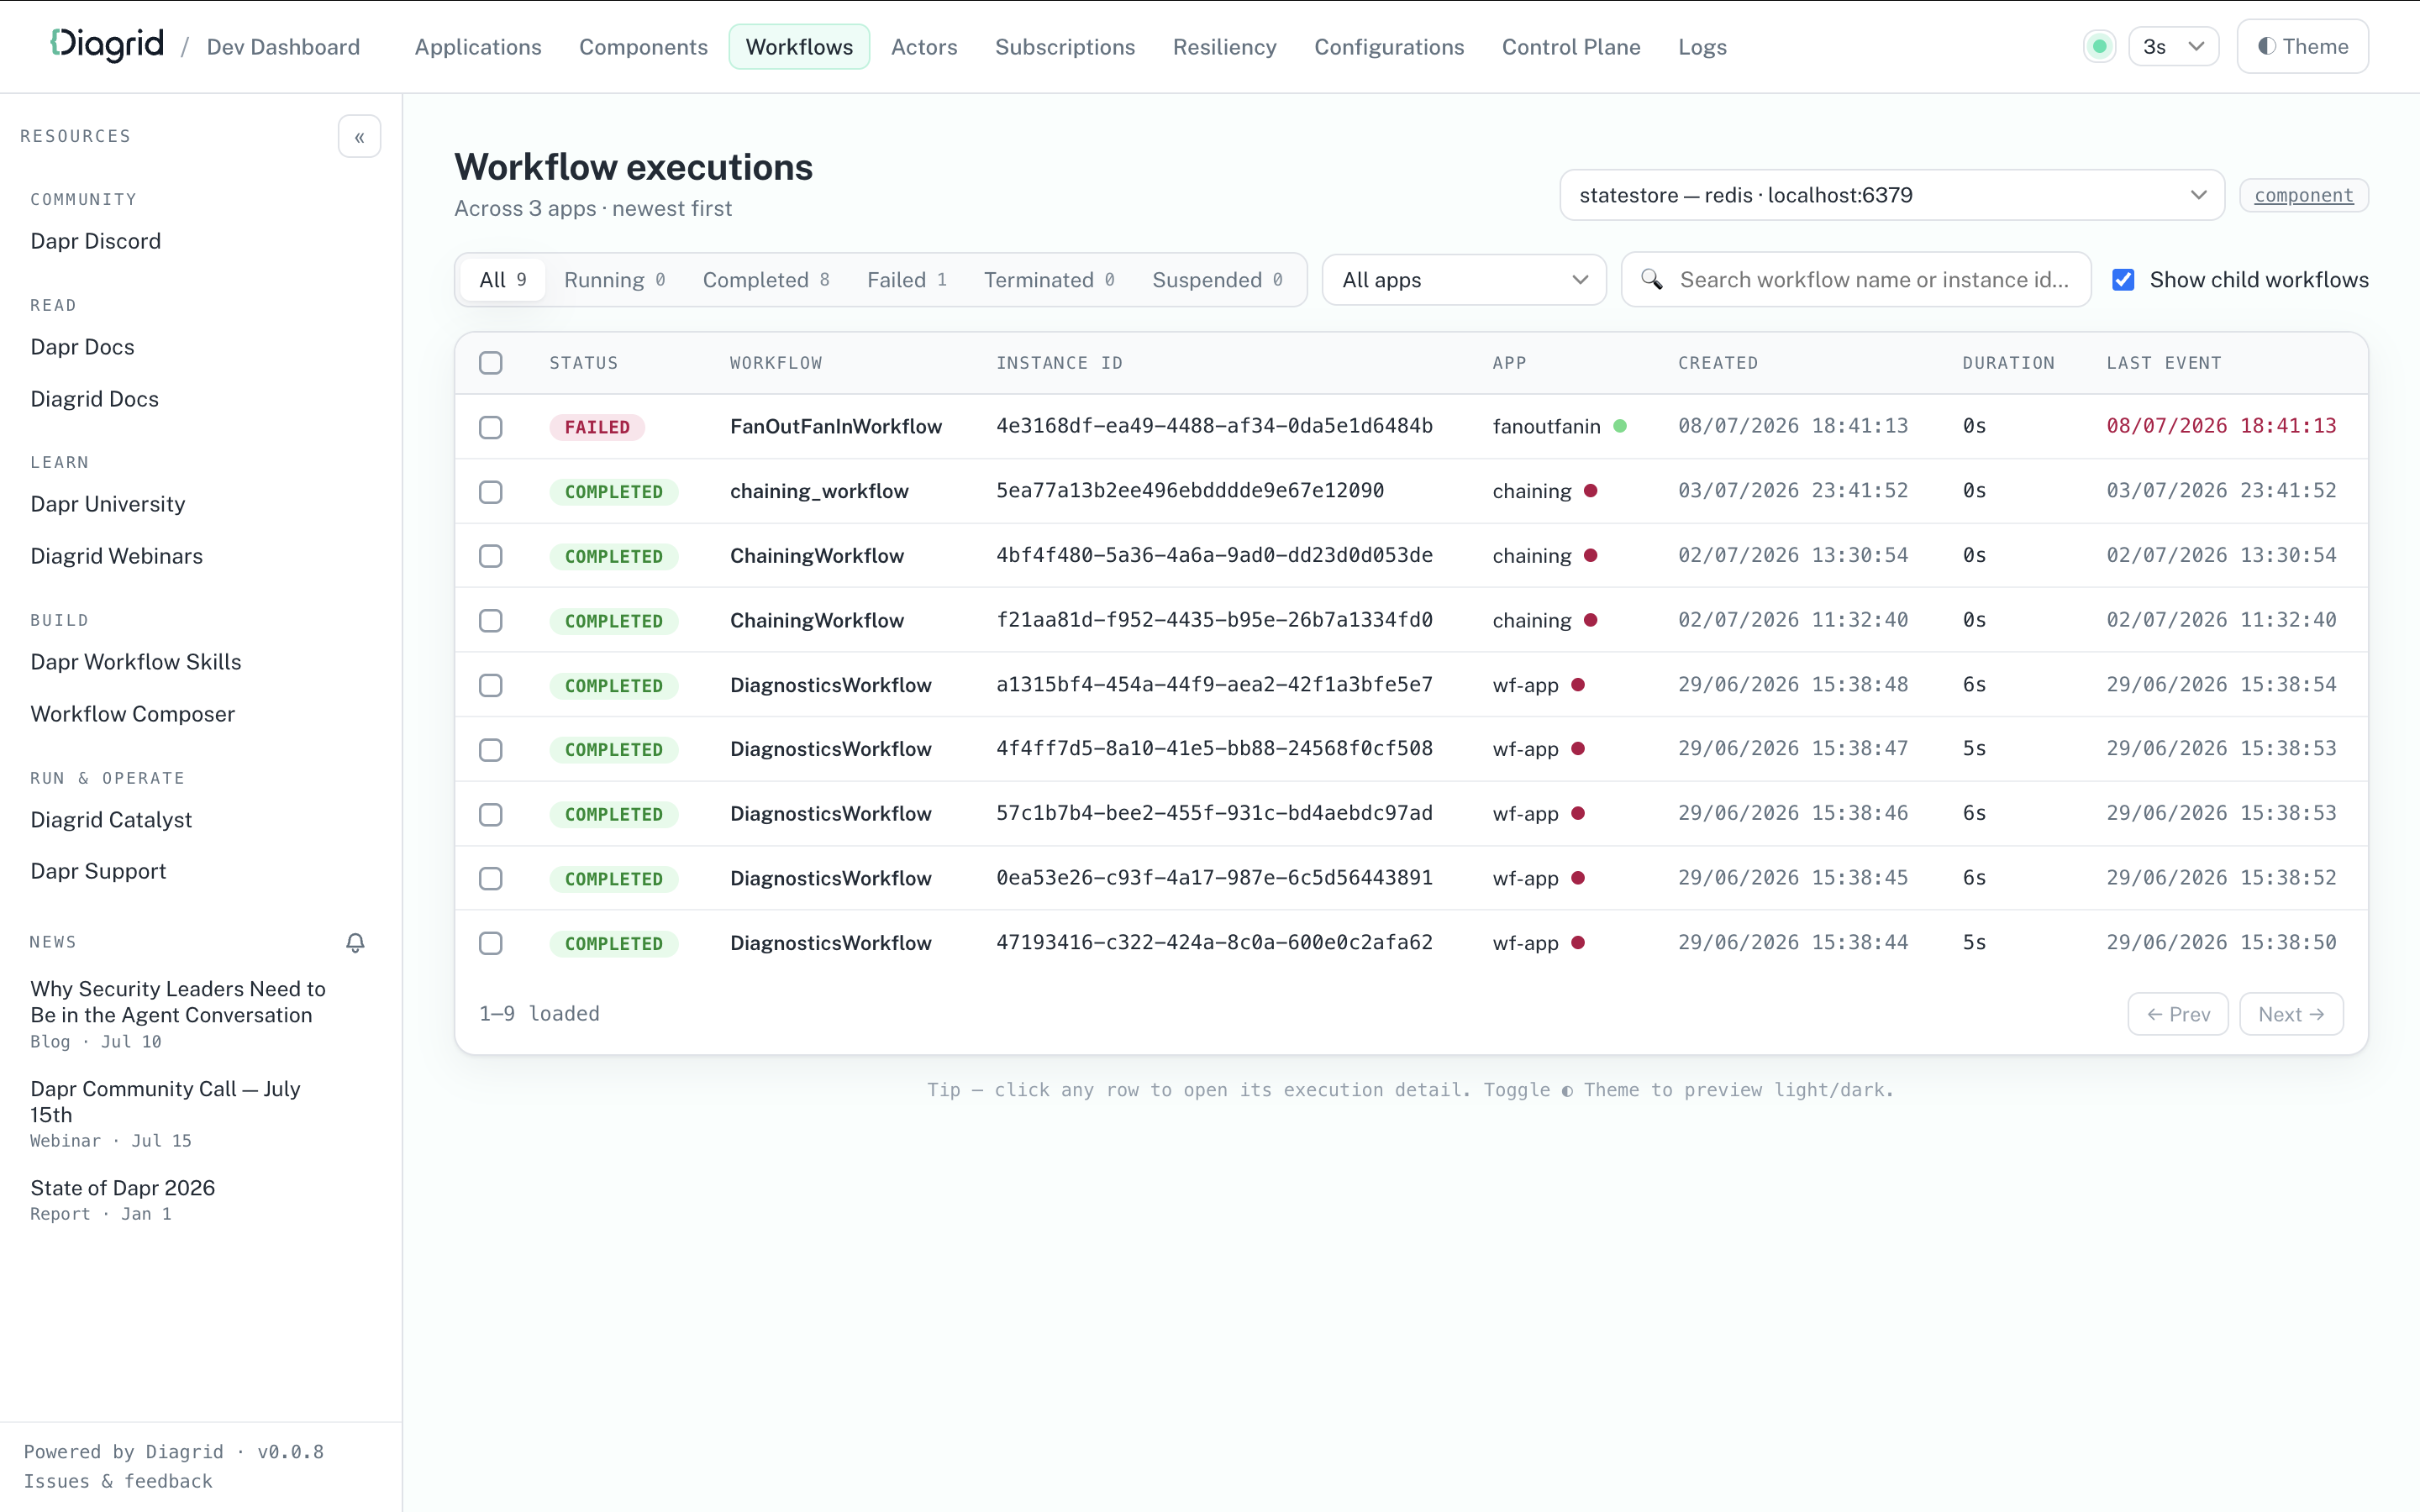Image resolution: width=2420 pixels, height=1512 pixels.
Task: Collapse the Resources sidebar
Action: coord(359,137)
